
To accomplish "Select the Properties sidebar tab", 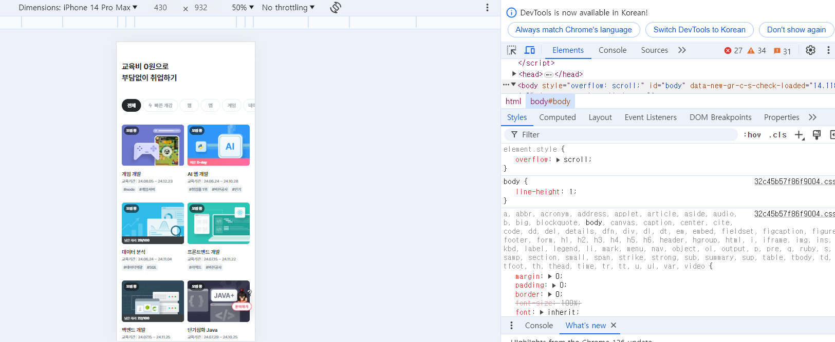I will click(782, 117).
